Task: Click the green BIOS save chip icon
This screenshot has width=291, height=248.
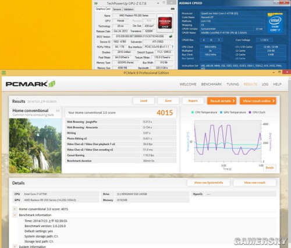Action: point(171,36)
